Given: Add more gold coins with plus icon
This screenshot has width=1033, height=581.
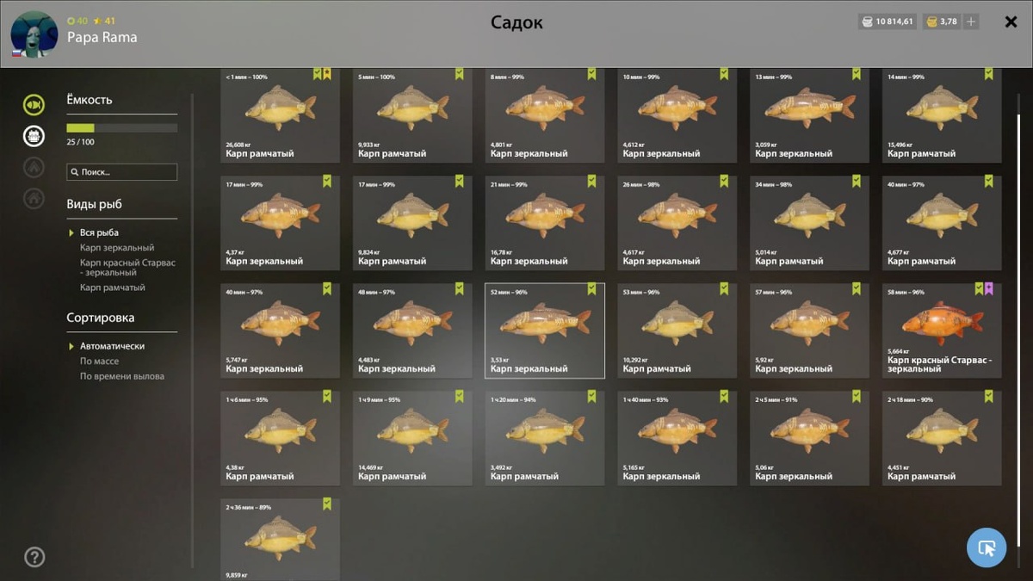Looking at the screenshot, I should (971, 22).
